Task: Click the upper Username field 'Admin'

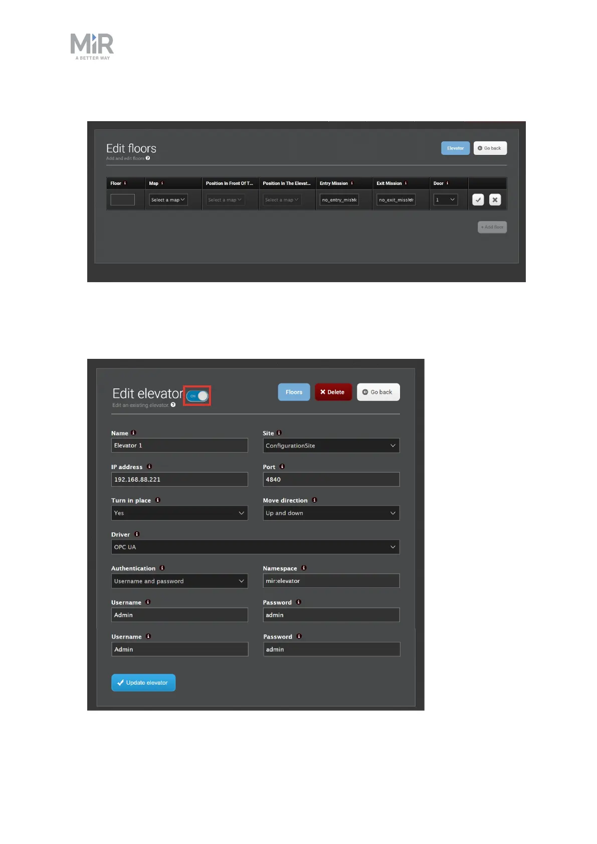Action: [x=179, y=615]
